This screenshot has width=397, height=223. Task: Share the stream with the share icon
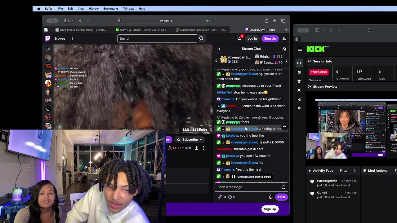pos(196,148)
